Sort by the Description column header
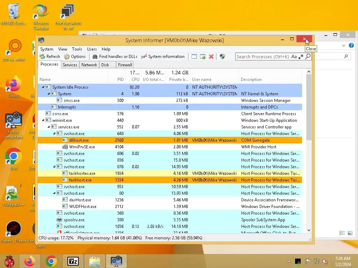 coord(270,80)
